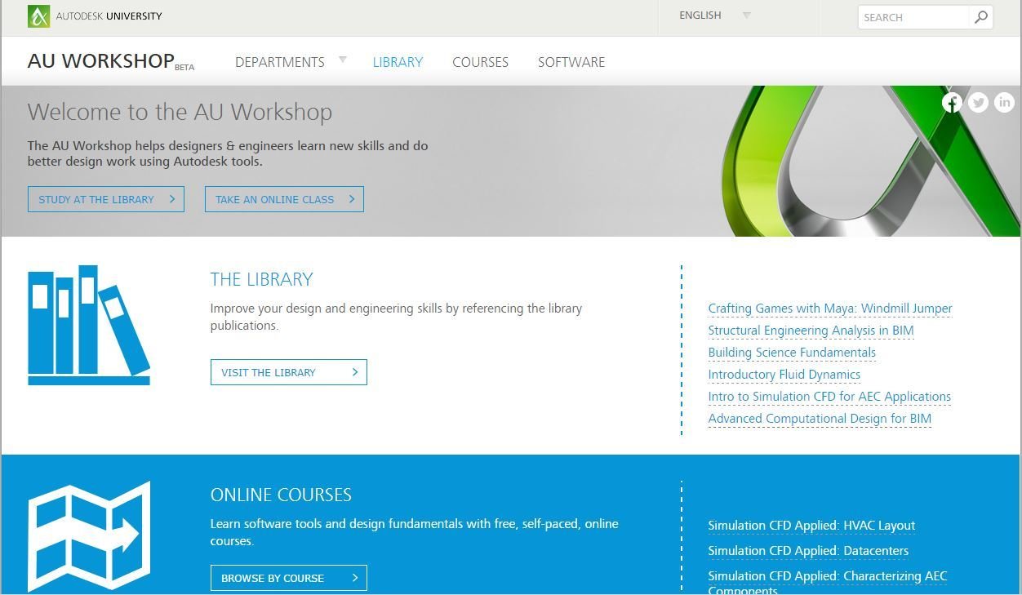Open the Facebook social icon
The width and height of the screenshot is (1022, 595).
[952, 102]
